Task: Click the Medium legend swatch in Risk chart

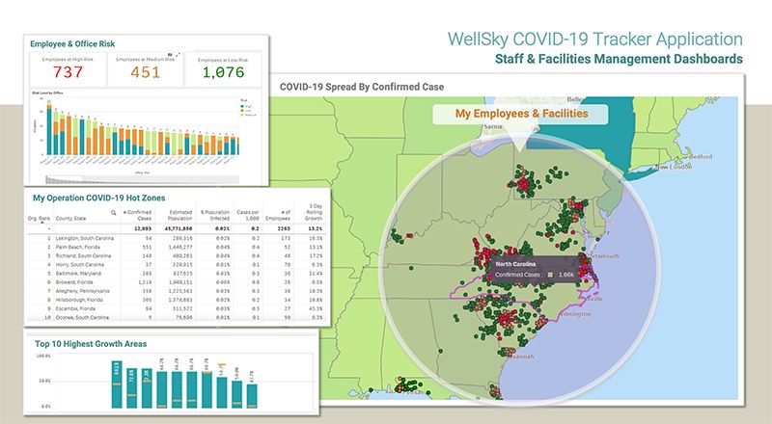Action: click(242, 115)
